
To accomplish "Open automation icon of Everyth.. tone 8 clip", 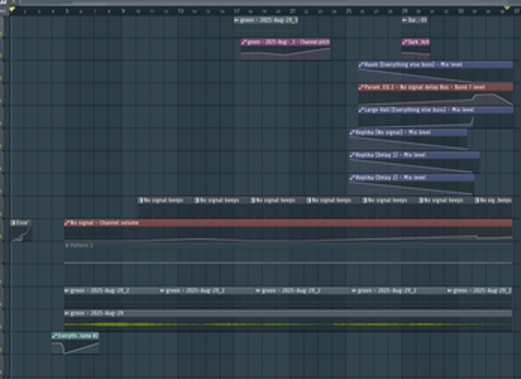I will click(x=55, y=336).
